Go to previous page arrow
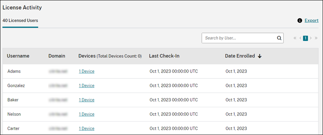 300,38
